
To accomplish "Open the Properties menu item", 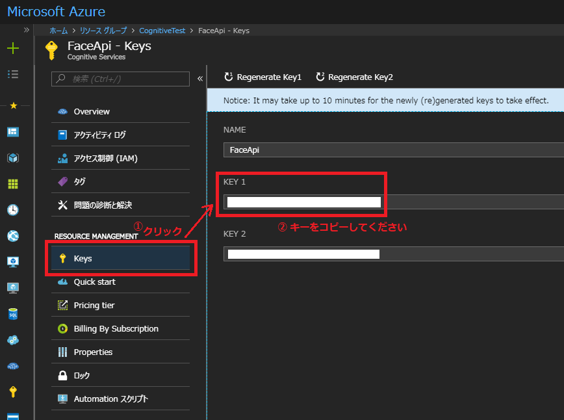I will click(x=120, y=352).
